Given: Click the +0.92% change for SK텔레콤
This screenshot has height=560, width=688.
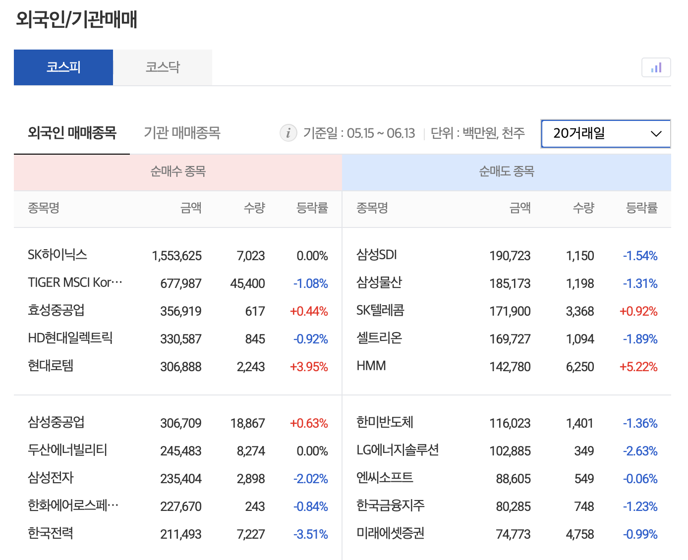Looking at the screenshot, I should point(638,311).
